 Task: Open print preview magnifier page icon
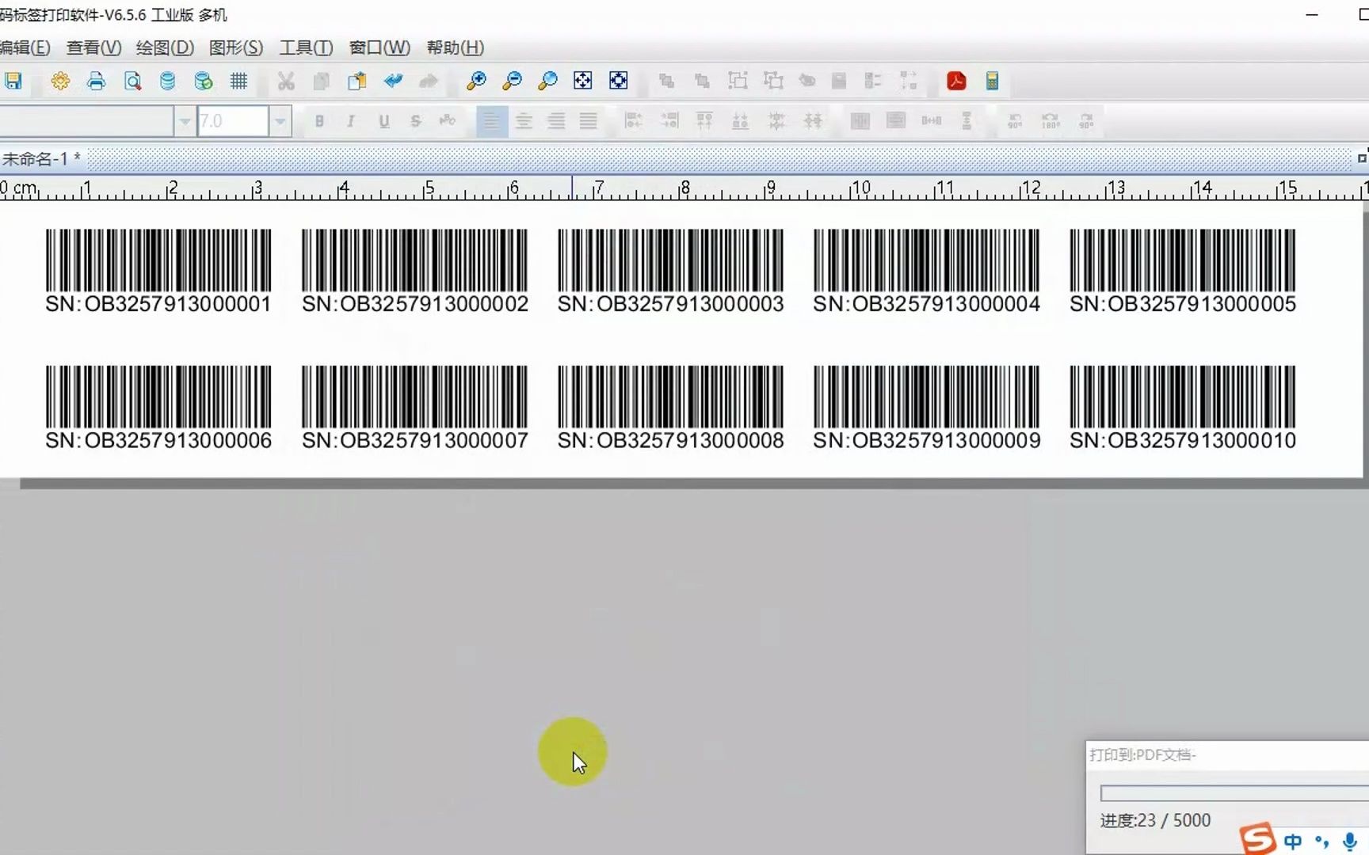[132, 81]
